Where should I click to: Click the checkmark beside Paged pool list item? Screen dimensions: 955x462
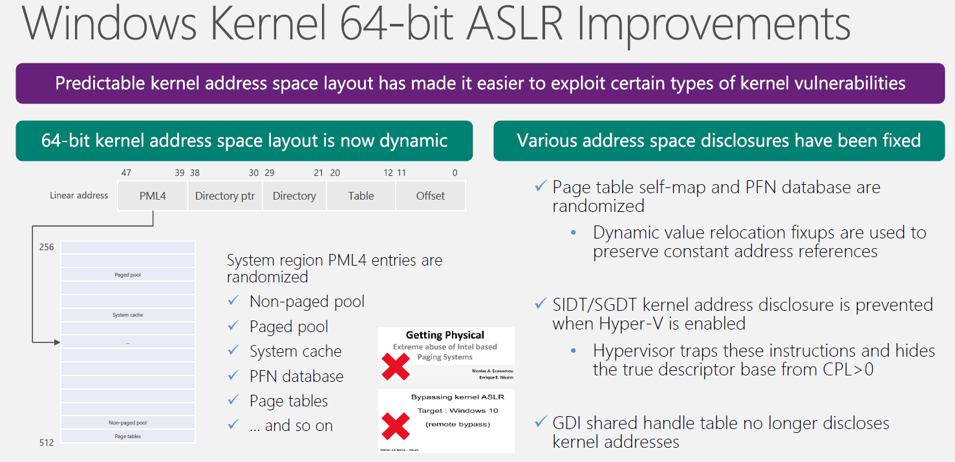coord(233,326)
